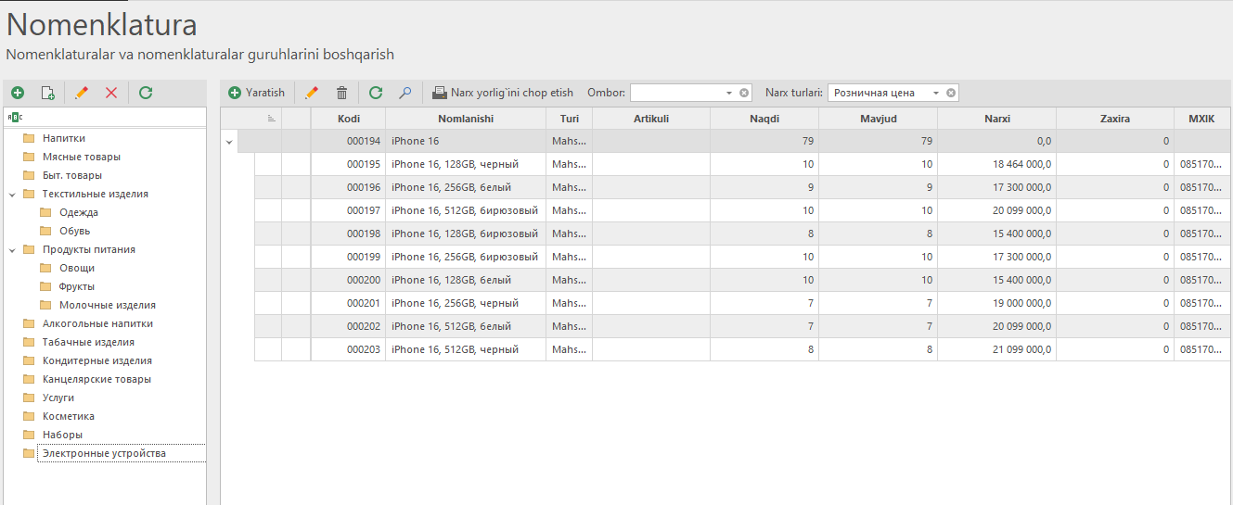Screen dimensions: 1233x505
Task: Select the Канцелярские товары group
Action: [x=96, y=379]
